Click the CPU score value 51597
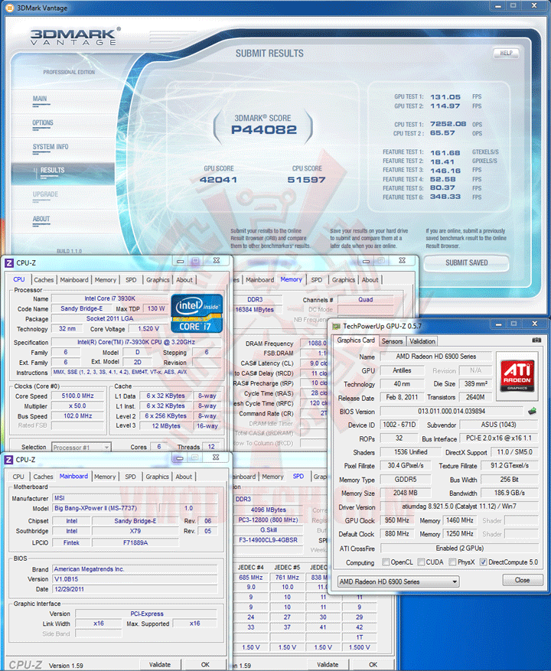Image resolution: width=551 pixels, height=671 pixels. click(307, 180)
